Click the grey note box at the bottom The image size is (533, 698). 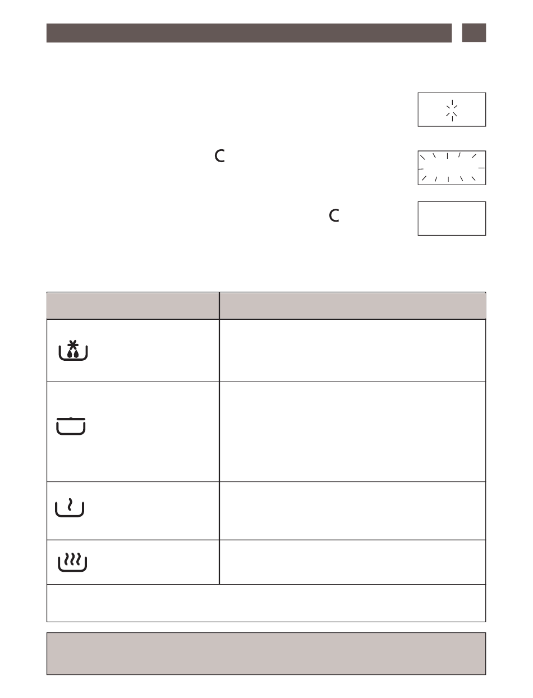click(x=266, y=654)
